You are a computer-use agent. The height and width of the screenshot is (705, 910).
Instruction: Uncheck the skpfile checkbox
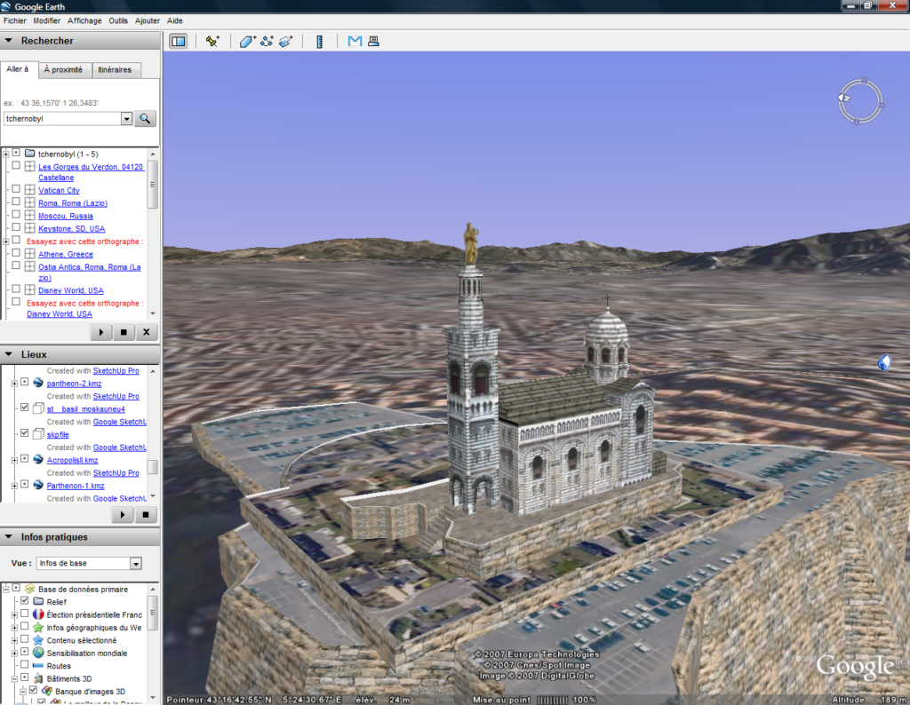24,432
